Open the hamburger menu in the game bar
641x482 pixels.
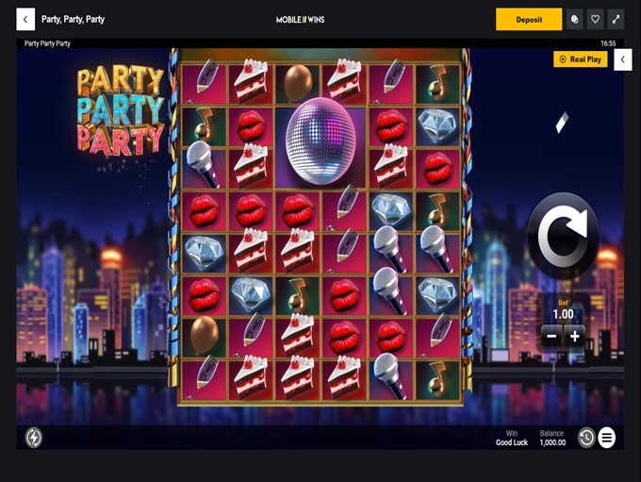[x=607, y=438]
